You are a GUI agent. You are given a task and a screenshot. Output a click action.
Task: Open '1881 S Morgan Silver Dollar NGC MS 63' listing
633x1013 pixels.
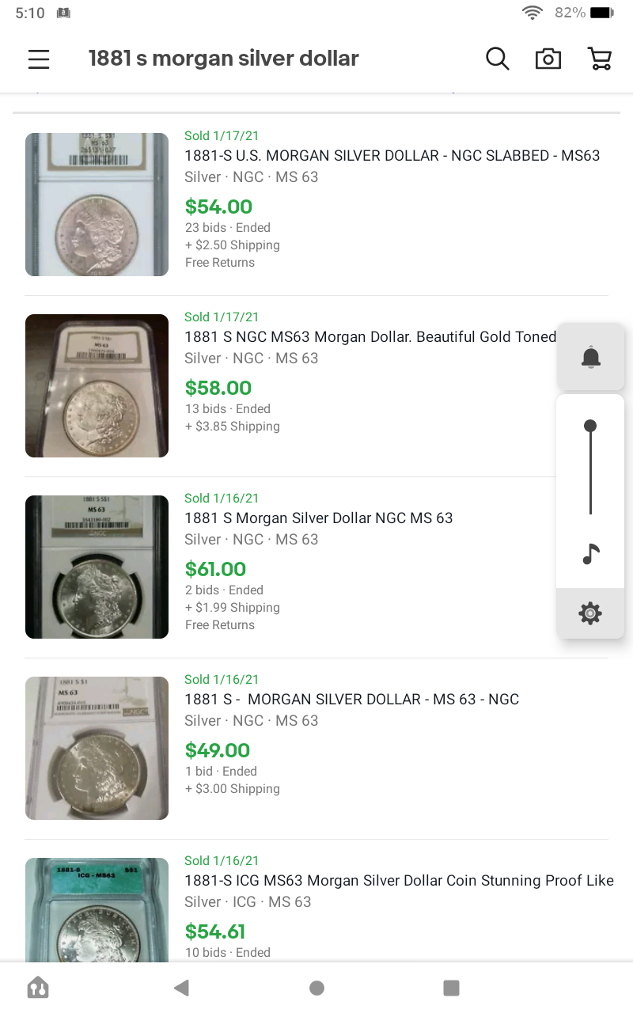coord(319,518)
